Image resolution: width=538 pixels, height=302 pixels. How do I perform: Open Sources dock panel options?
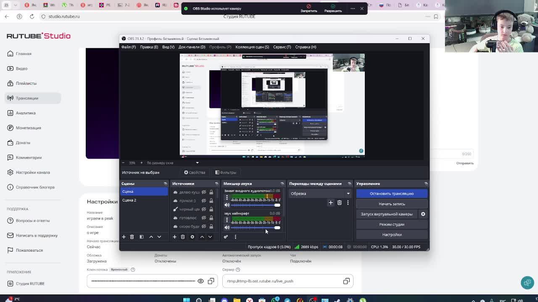point(216,184)
